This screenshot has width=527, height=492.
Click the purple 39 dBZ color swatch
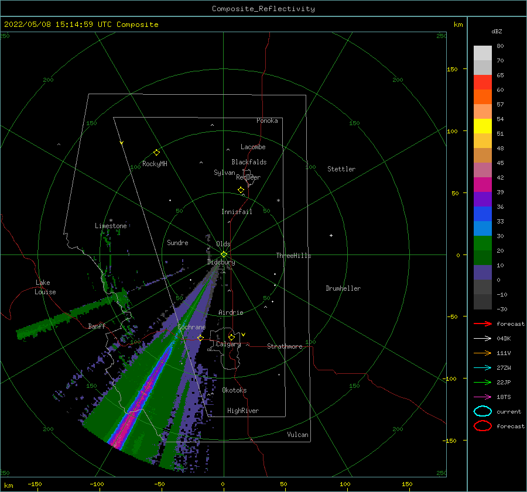tap(482, 199)
